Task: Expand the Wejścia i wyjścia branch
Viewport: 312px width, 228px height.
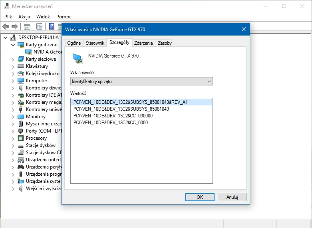Action: click(13, 188)
